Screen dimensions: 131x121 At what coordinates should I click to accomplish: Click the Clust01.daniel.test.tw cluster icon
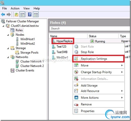click(x=8, y=26)
